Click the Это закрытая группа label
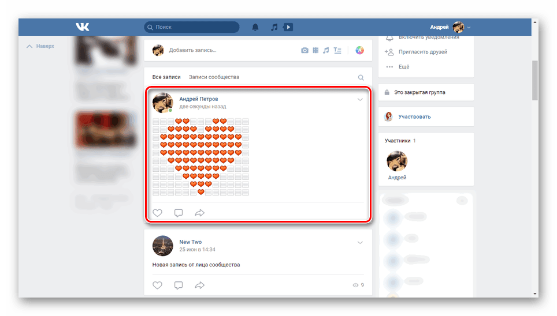Image resolution: width=557 pixels, height=316 pixels. 419,92
